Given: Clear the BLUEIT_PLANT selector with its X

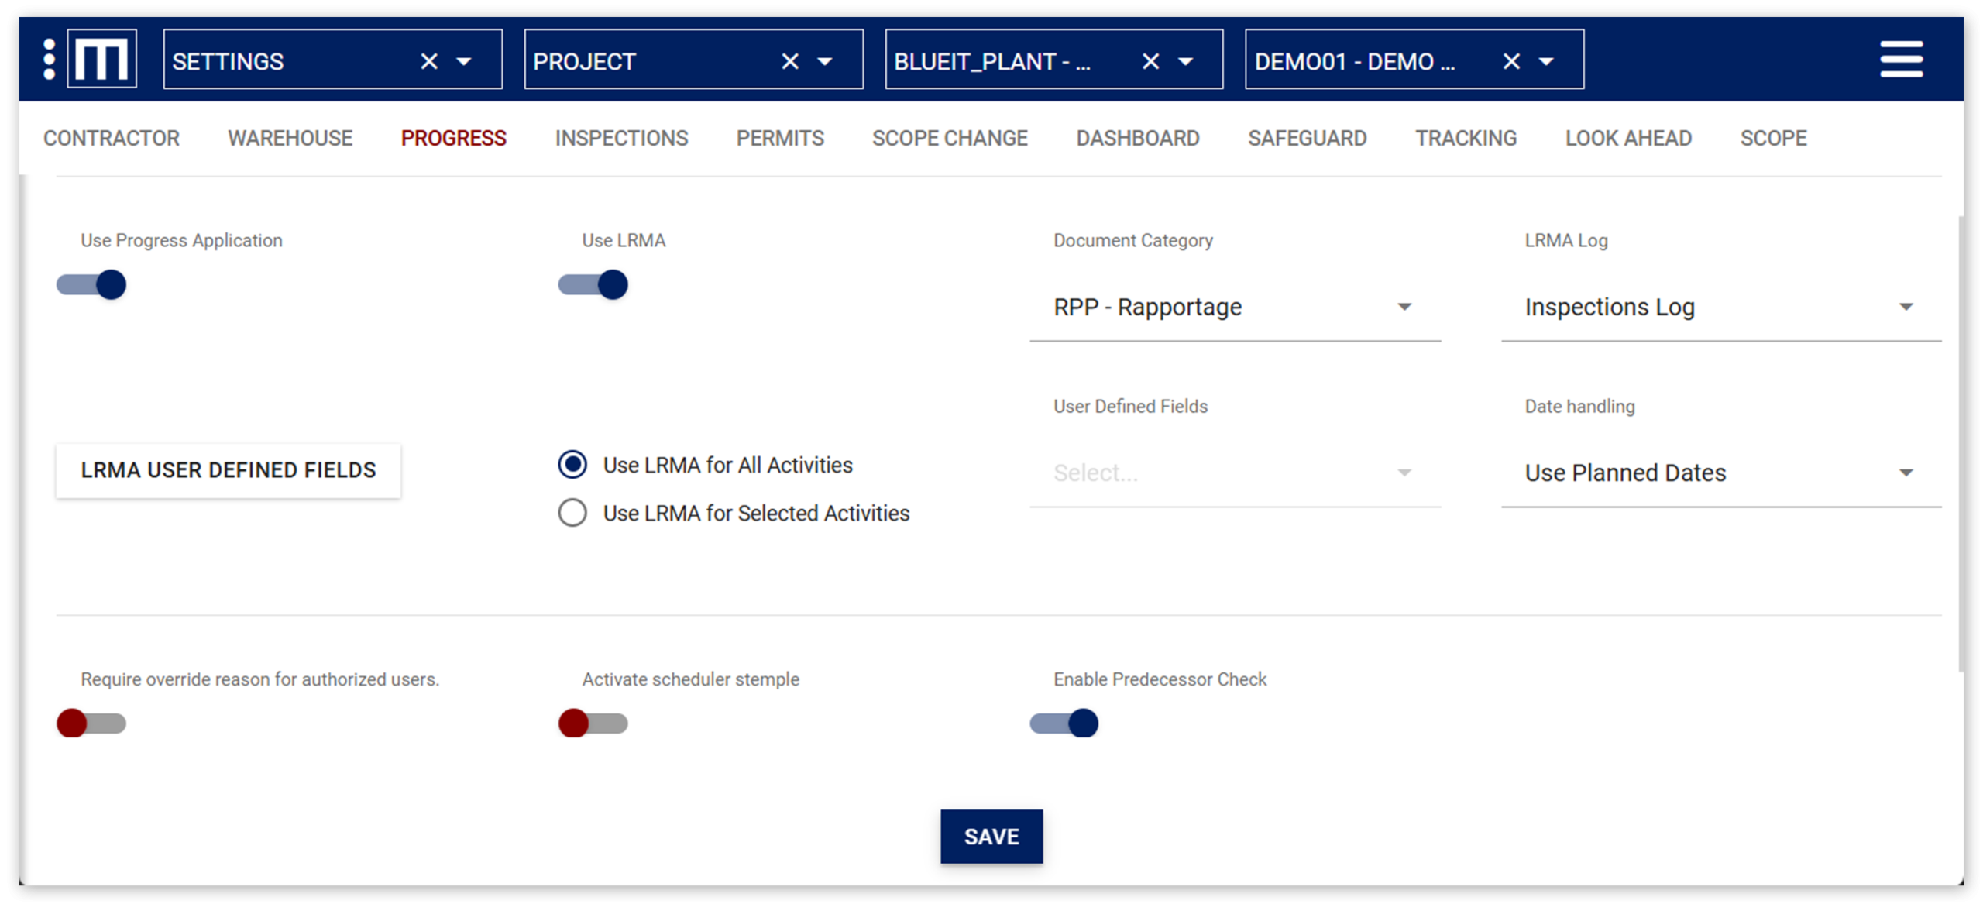Looking at the screenshot, I should pyautogui.click(x=1150, y=61).
